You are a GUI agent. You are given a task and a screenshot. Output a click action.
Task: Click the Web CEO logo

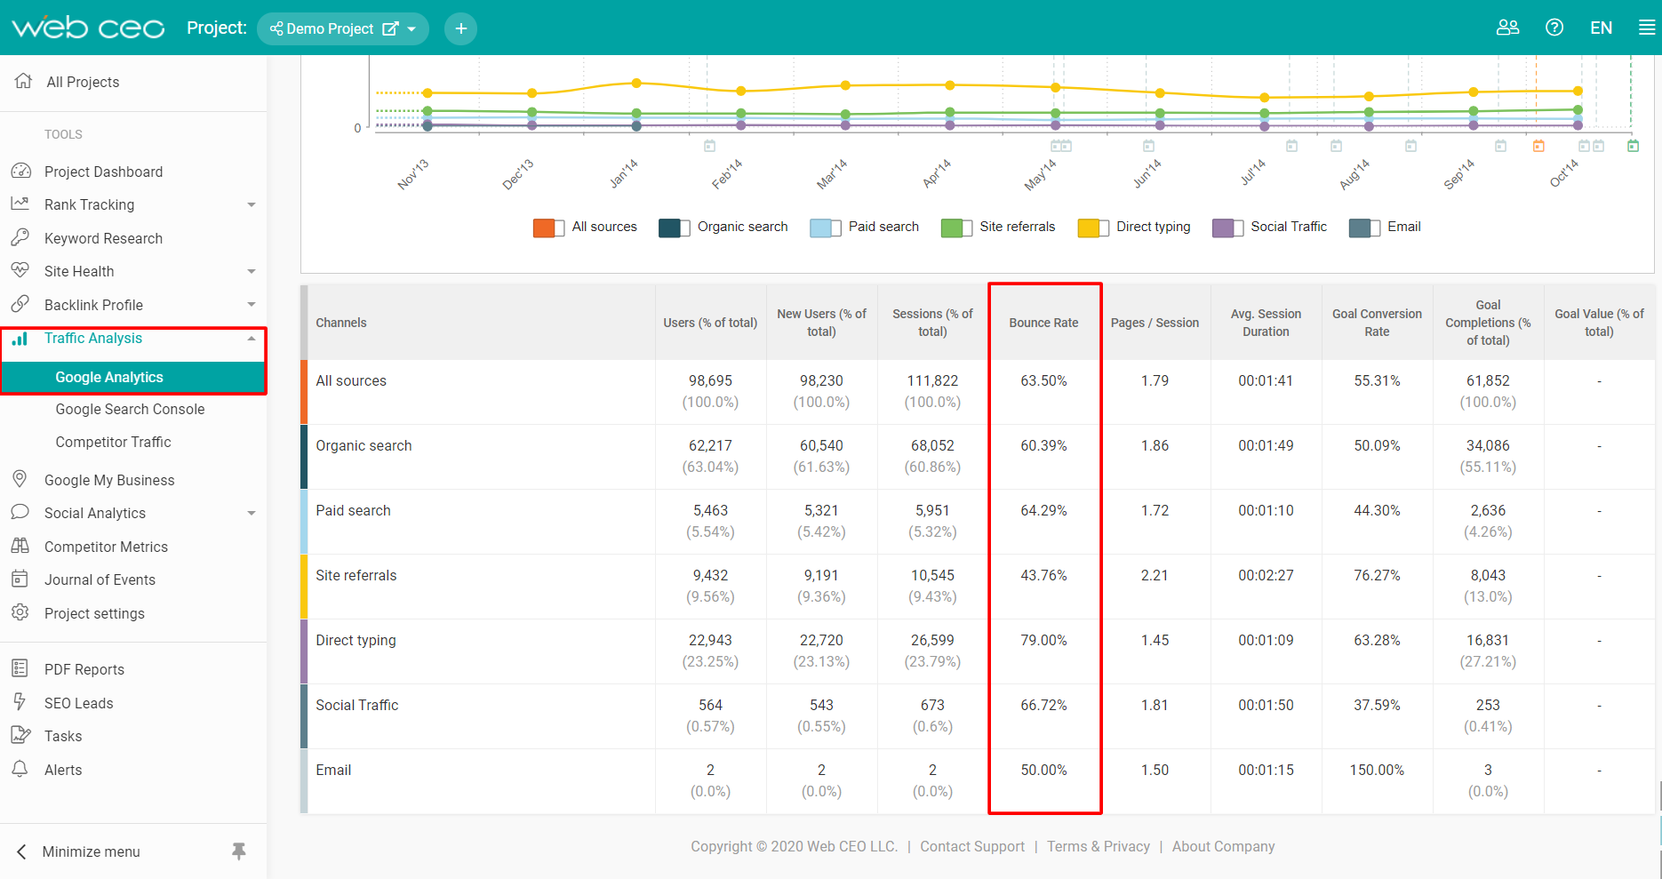pyautogui.click(x=88, y=28)
